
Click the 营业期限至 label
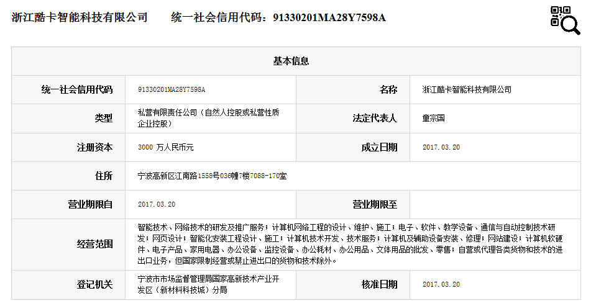tap(375, 204)
